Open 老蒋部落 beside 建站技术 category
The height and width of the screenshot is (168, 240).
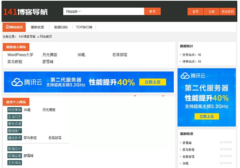[55, 138]
